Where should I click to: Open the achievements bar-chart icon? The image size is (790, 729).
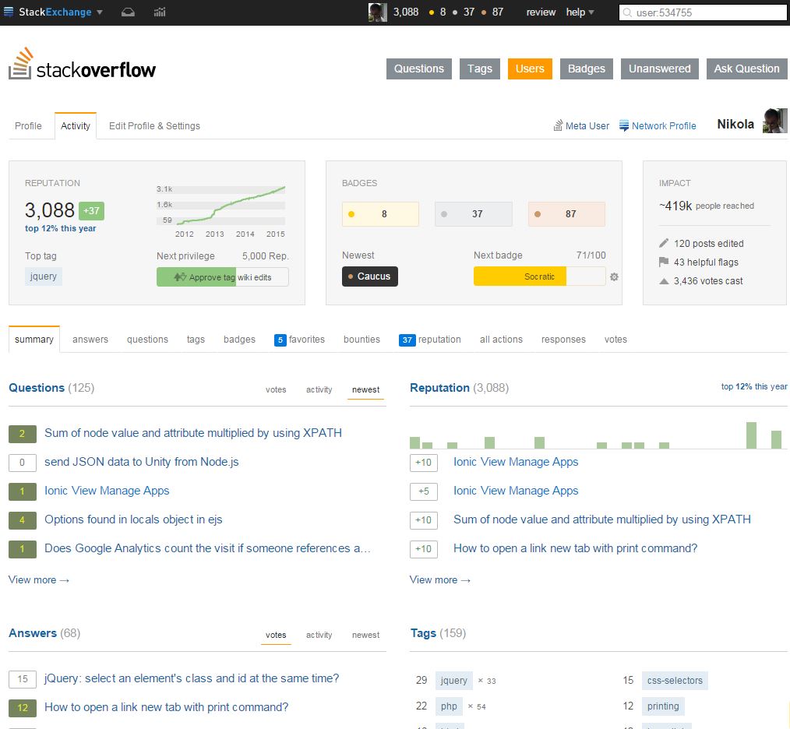(160, 12)
